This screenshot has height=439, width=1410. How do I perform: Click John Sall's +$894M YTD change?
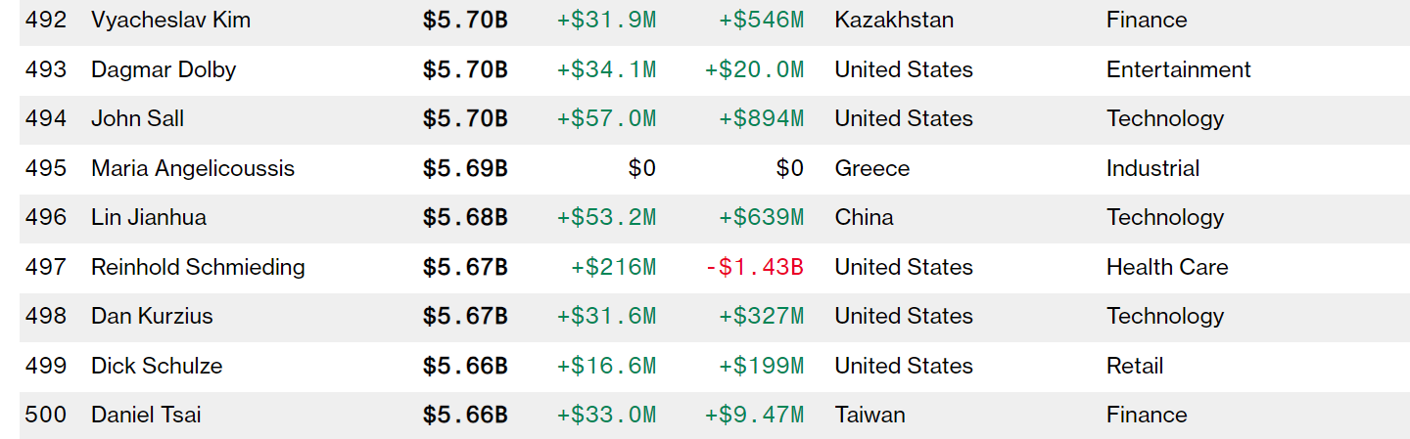pos(762,118)
